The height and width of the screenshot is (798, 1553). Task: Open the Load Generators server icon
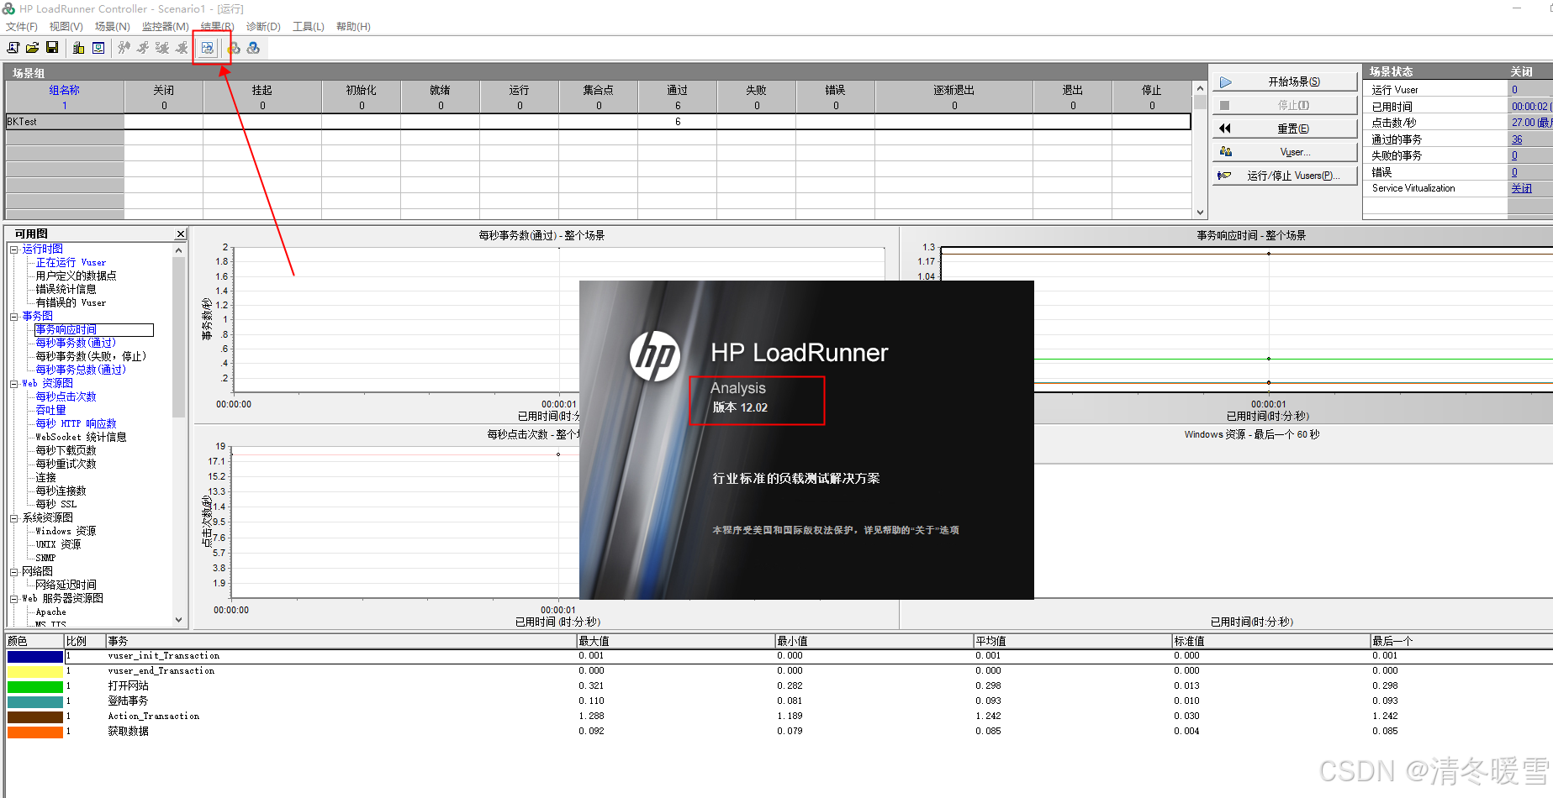pos(78,48)
